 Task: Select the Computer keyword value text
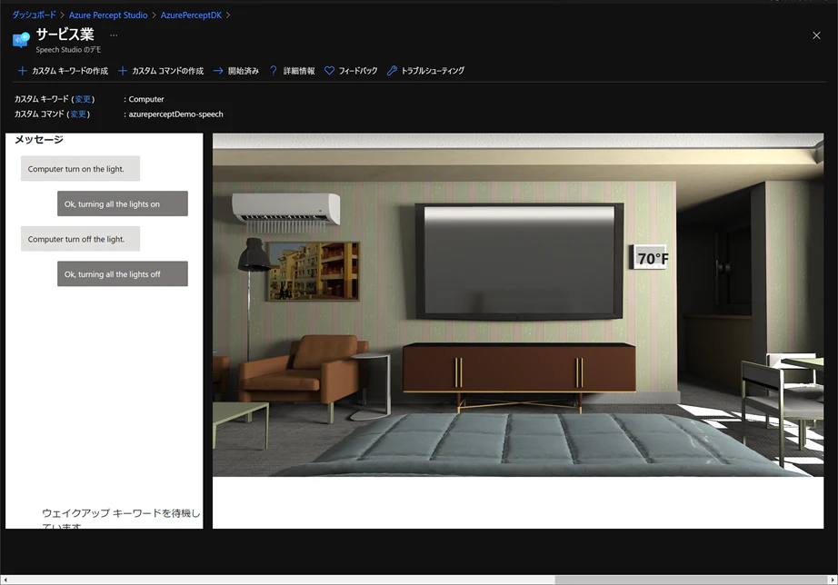click(146, 99)
